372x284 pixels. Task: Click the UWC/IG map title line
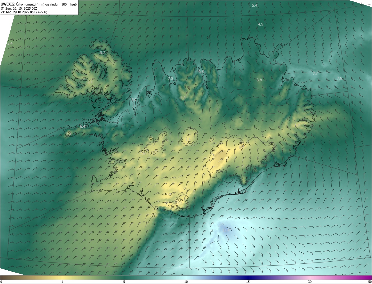pos(39,4)
